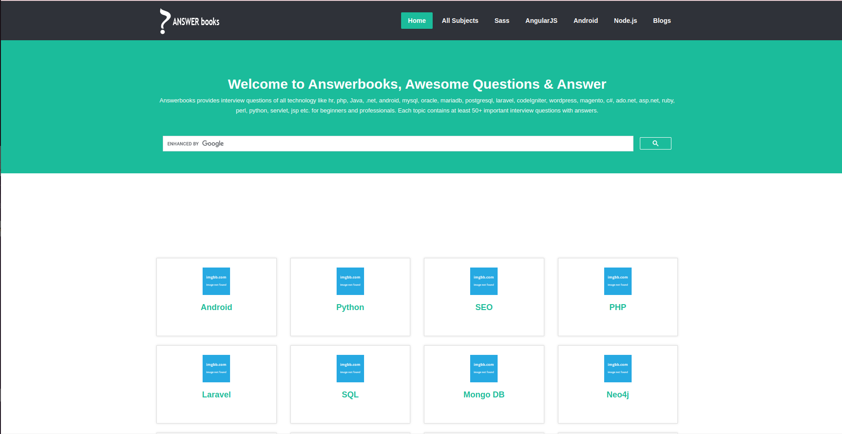Open the Node.js page

[625, 21]
